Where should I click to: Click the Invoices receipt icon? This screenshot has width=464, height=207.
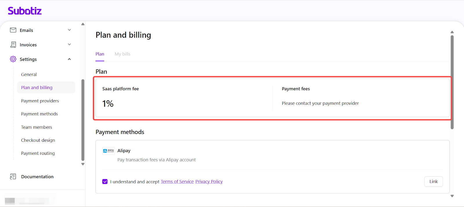pyautogui.click(x=13, y=45)
